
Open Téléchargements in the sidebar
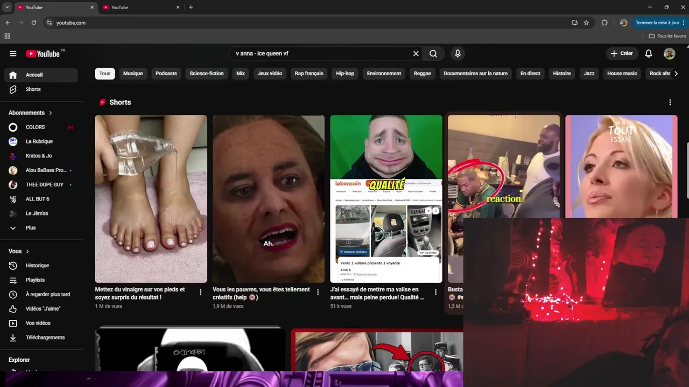41,338
